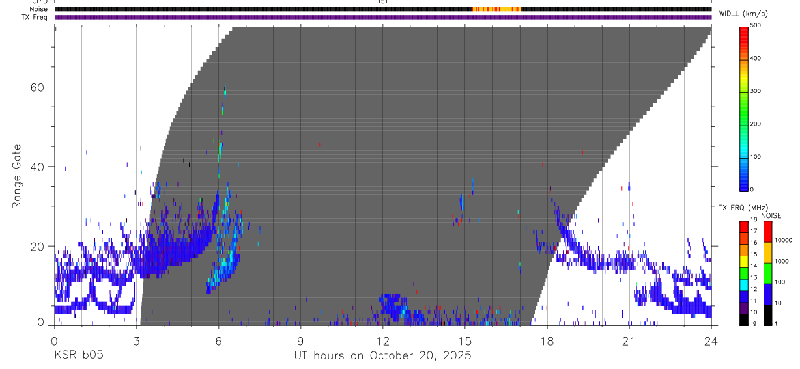Select the black 9–10 MHz swatch in TX FRQ legend
This screenshot has width=800, height=369.
point(743,319)
